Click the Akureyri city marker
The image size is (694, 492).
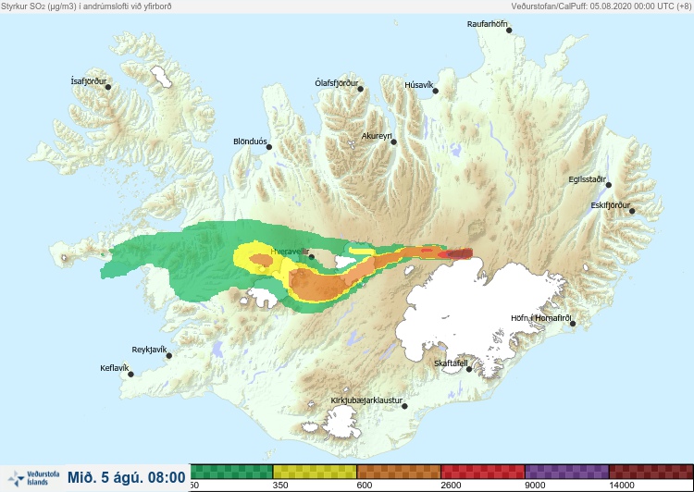pos(393,142)
